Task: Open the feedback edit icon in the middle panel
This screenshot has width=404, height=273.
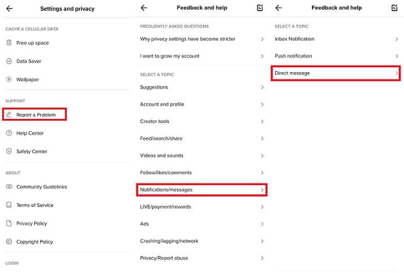Action: [259, 8]
